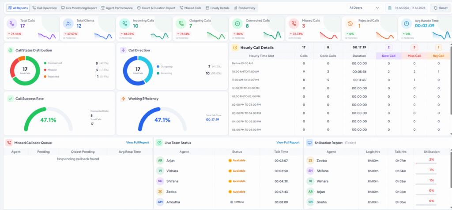Click the Utilisation Report monitor icon
This screenshot has width=452, height=210.
point(309,143)
